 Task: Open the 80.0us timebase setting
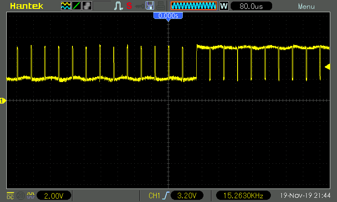(251, 6)
